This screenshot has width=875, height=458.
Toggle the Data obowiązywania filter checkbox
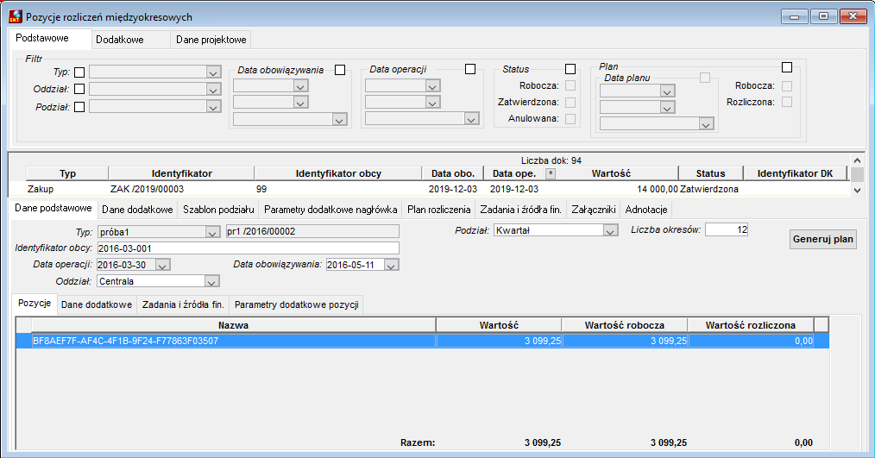[340, 70]
